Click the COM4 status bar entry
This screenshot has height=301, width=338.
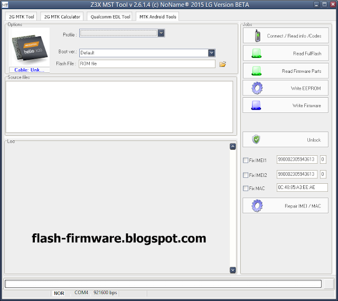tap(81, 293)
